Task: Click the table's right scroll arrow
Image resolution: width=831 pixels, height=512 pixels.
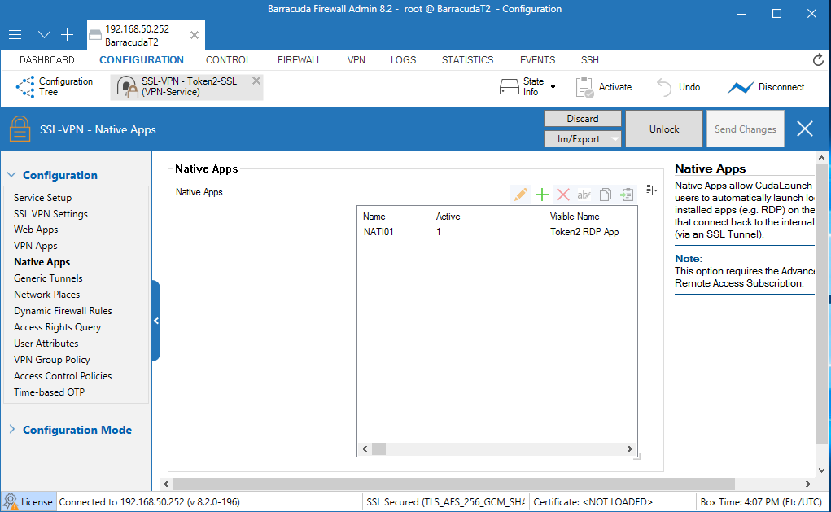Action: 630,449
